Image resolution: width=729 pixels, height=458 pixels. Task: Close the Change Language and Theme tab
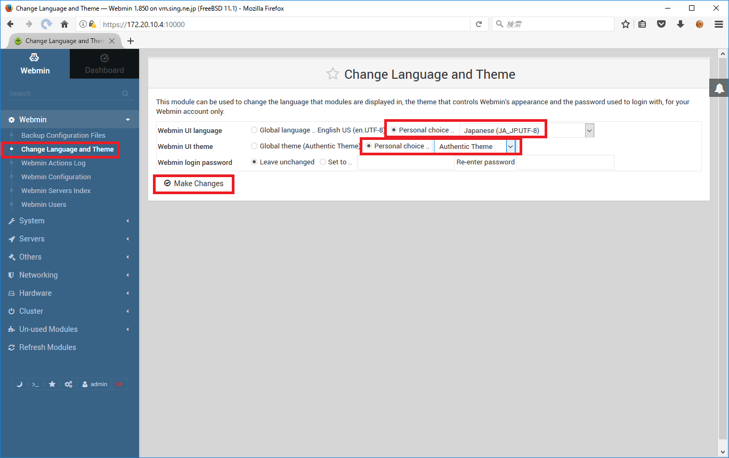click(112, 41)
